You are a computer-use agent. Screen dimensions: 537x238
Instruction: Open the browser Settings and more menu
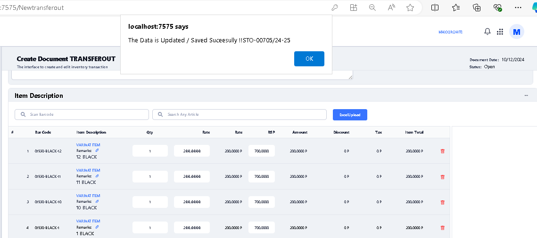click(518, 8)
